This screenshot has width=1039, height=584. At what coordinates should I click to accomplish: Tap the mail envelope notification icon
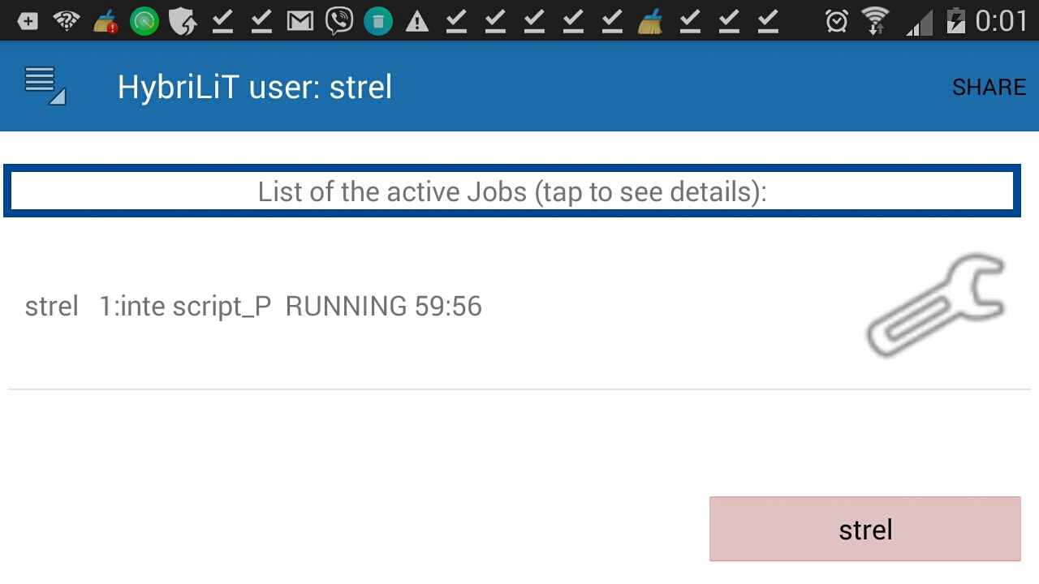(x=300, y=22)
